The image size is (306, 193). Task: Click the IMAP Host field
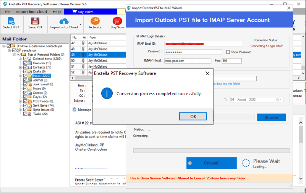pyautogui.click(x=188, y=61)
